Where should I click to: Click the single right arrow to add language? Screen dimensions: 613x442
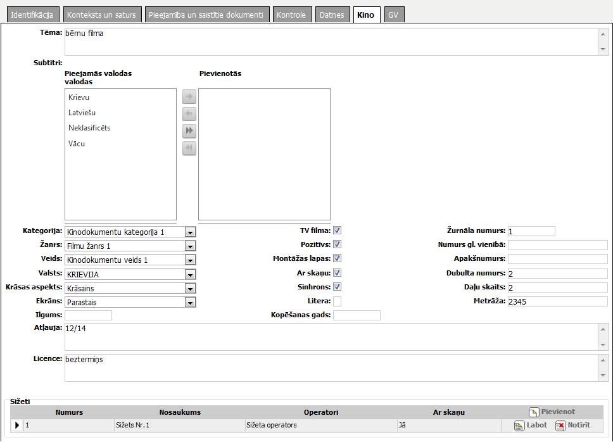pos(189,97)
